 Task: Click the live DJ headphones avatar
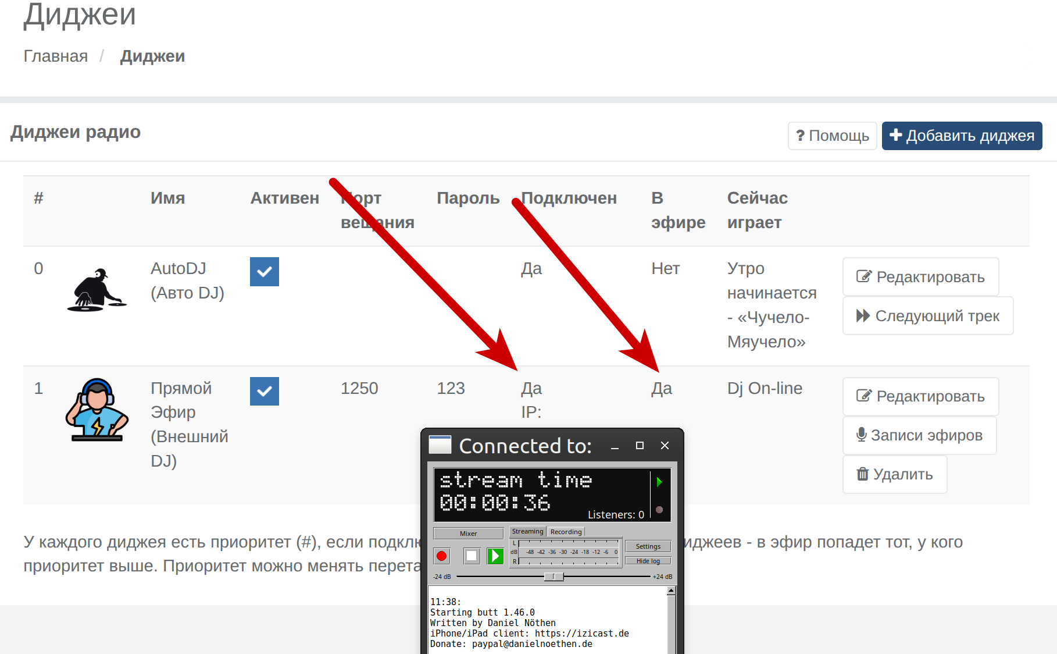[x=97, y=410]
